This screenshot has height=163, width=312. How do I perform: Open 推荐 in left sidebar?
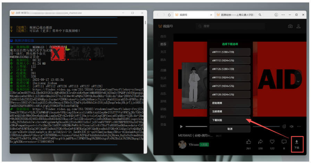163,44
